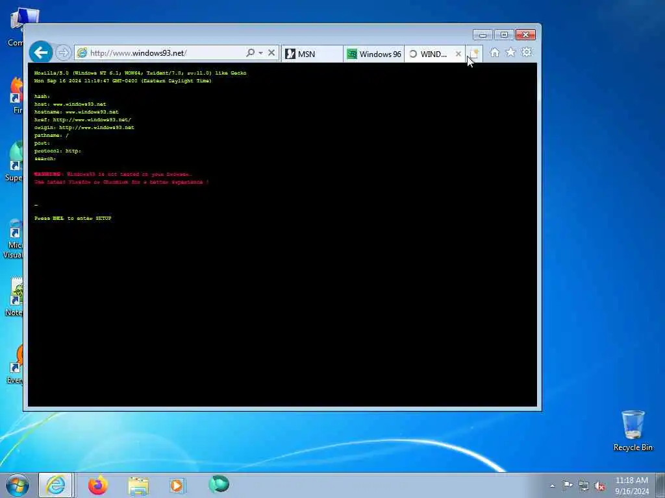Open Favorites star icon

click(x=510, y=52)
